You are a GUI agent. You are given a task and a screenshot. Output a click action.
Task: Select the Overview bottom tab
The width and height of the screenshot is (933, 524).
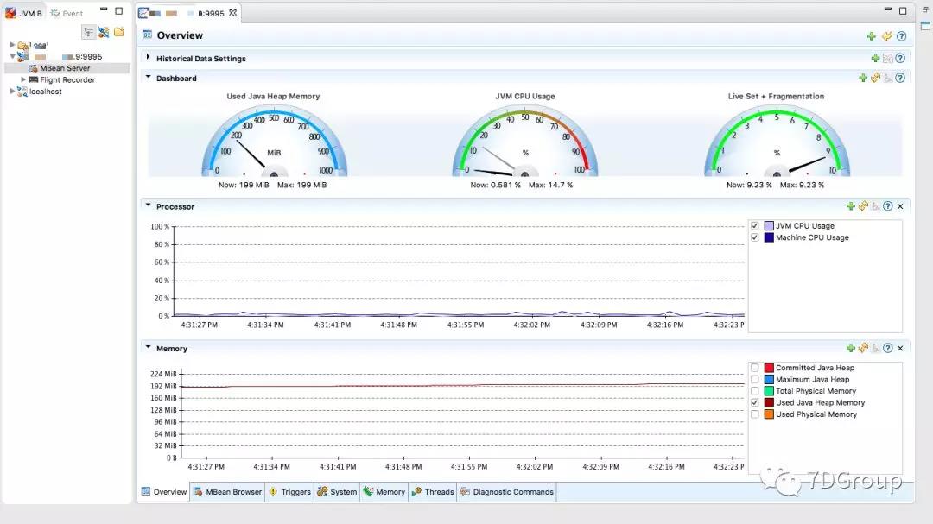tap(164, 492)
